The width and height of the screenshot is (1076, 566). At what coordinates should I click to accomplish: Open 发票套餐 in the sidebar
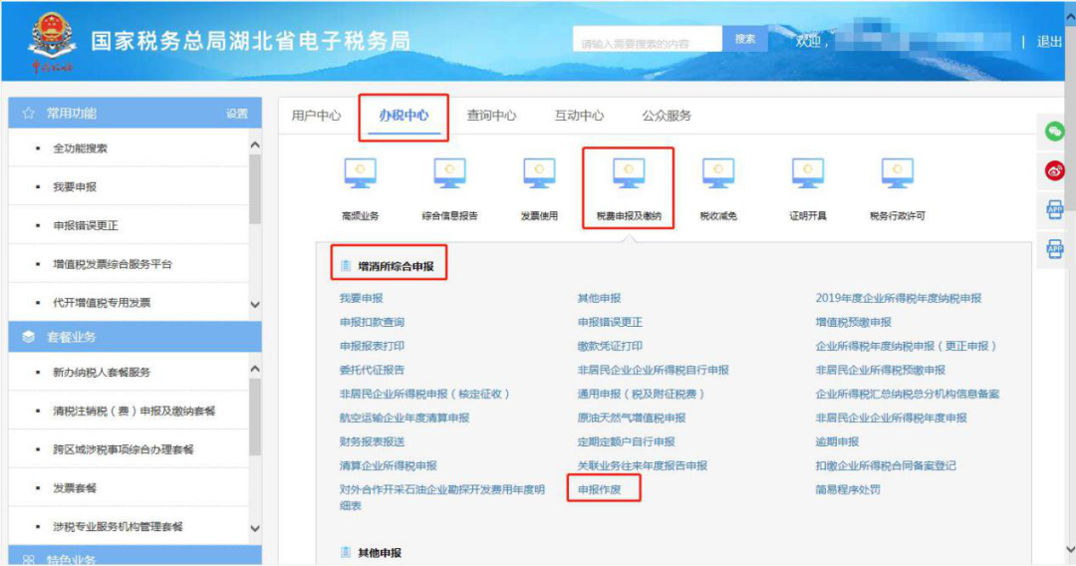click(75, 488)
